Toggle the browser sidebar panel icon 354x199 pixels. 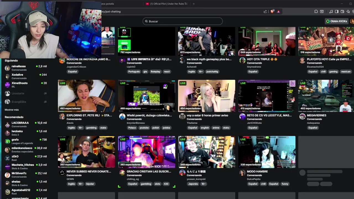[x=337, y=12]
